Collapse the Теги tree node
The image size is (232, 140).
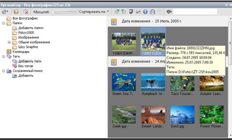coord(3,57)
